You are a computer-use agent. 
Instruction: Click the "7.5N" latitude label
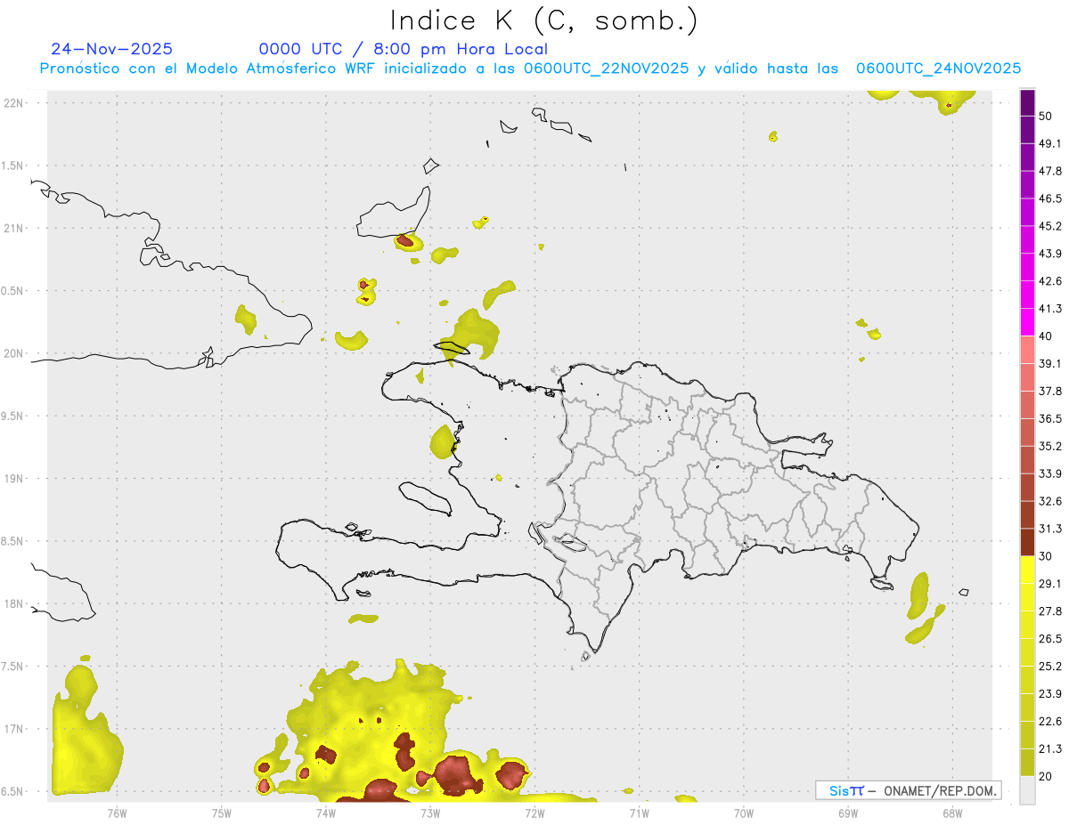tap(13, 667)
